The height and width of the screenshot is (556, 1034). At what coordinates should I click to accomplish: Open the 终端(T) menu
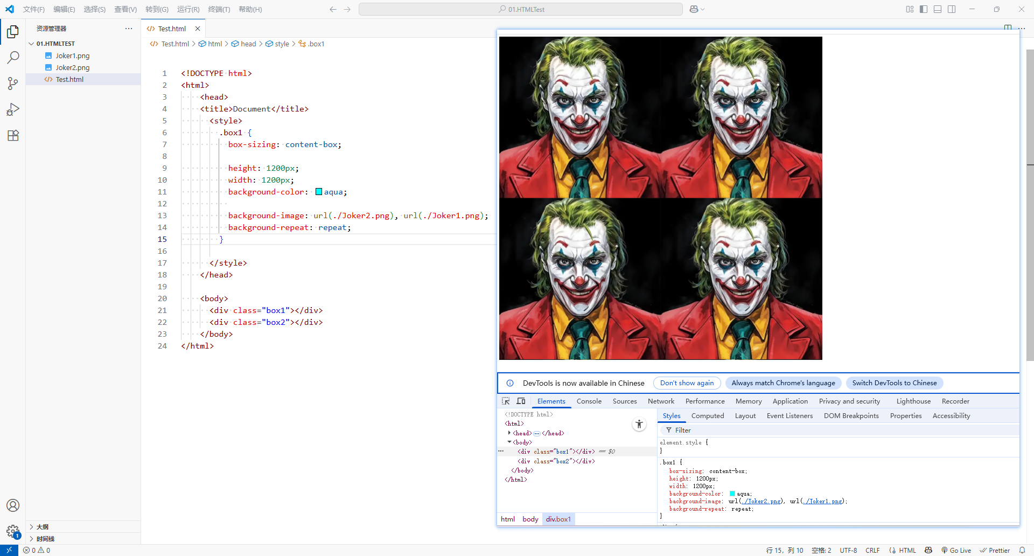point(219,9)
